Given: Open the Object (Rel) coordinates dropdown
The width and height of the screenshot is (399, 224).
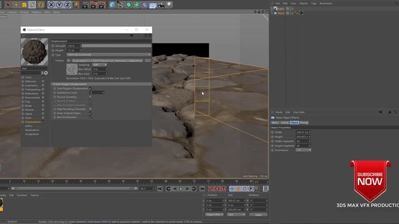Looking at the screenshot, I should (x=214, y=215).
